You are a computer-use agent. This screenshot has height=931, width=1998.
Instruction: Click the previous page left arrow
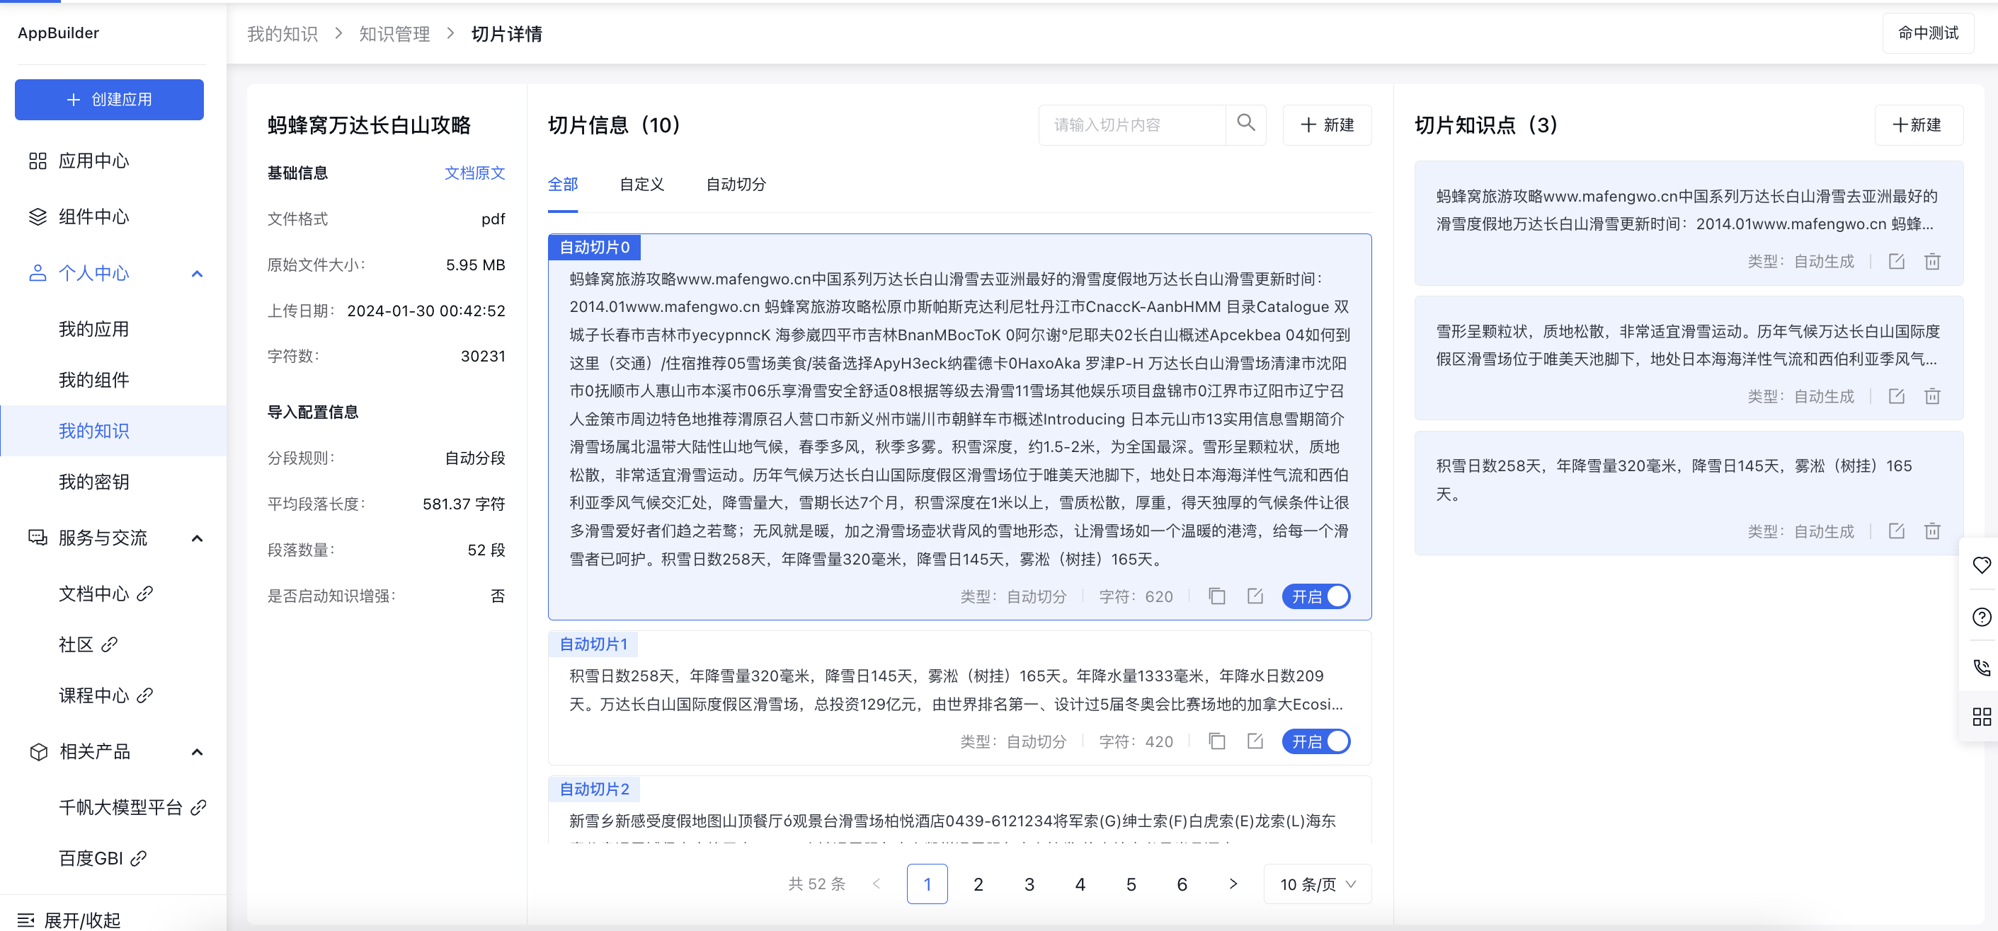pyautogui.click(x=877, y=884)
